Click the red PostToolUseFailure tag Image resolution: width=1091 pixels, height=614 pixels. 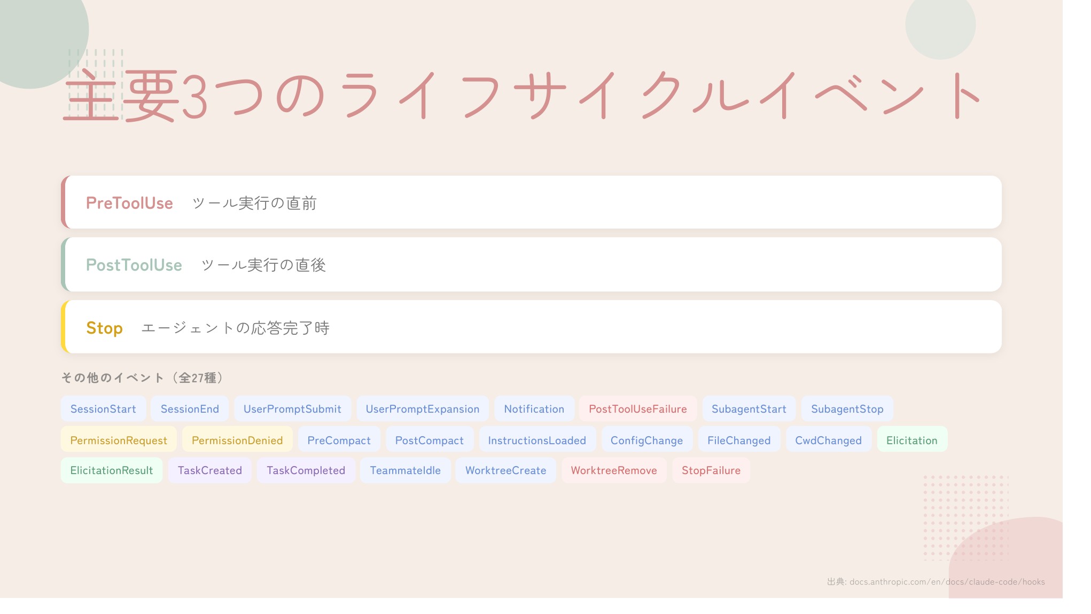coord(637,409)
